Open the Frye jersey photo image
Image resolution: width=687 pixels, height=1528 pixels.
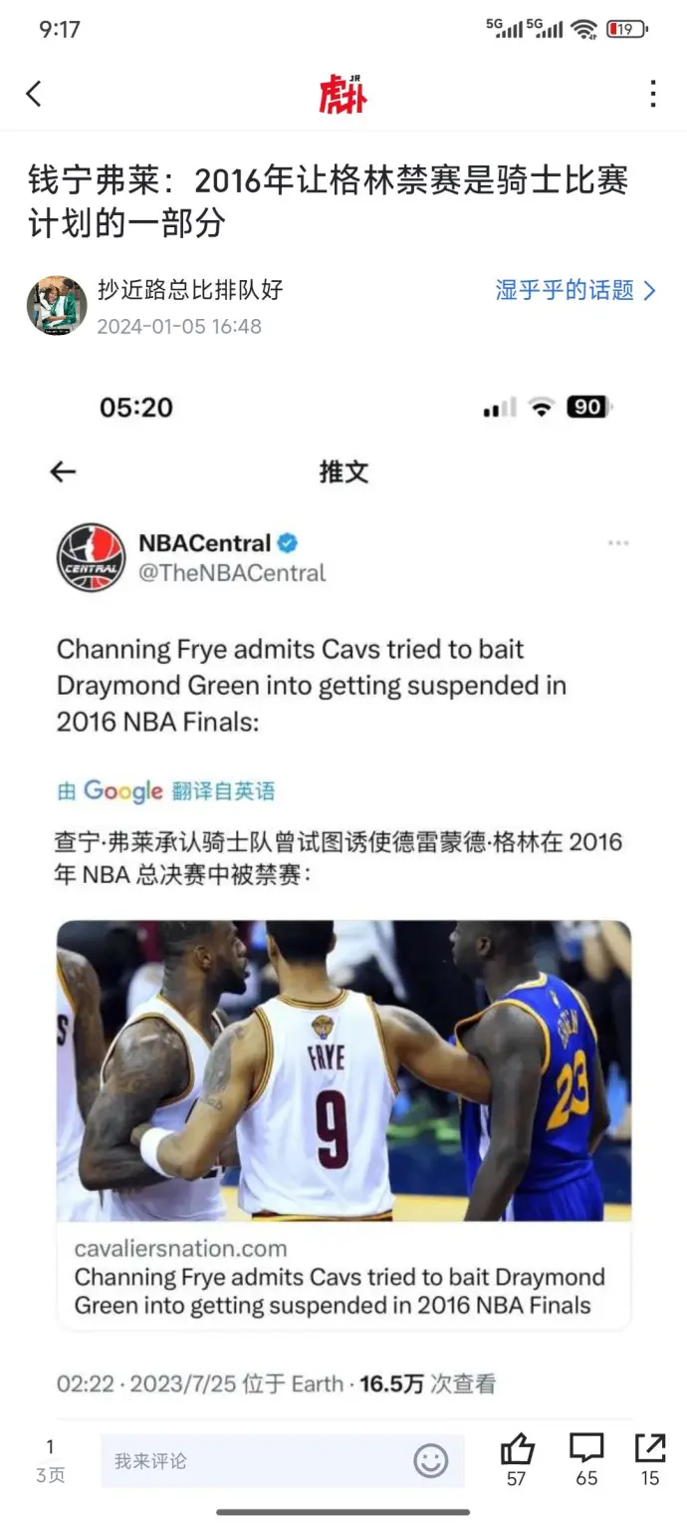click(x=343, y=1071)
